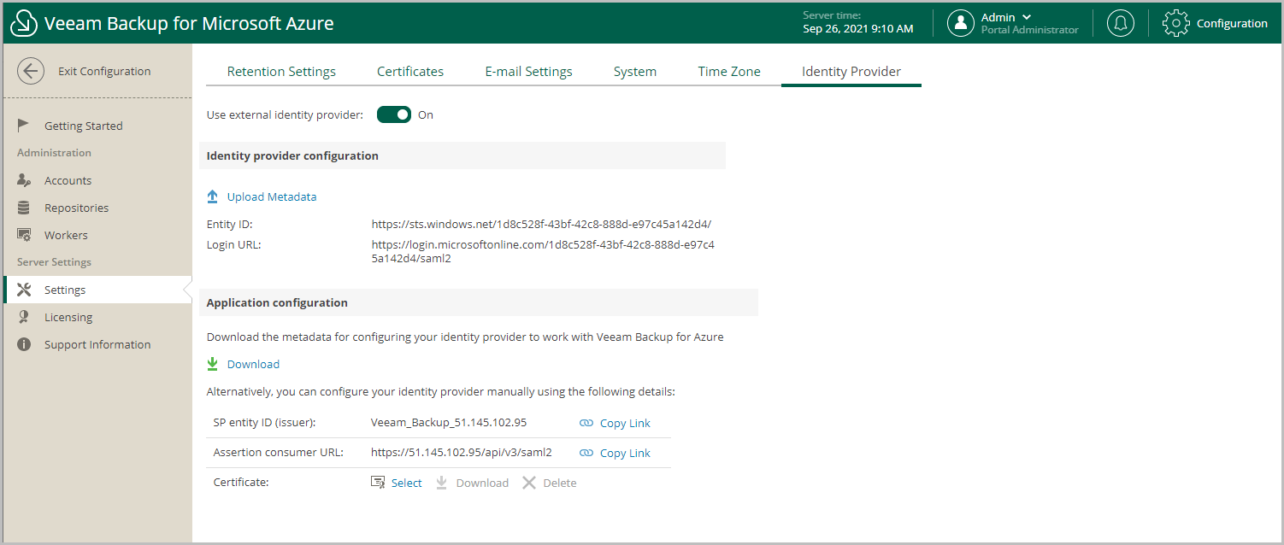Image resolution: width=1284 pixels, height=545 pixels.
Task: Switch to Retention Settings tab
Action: 281,72
